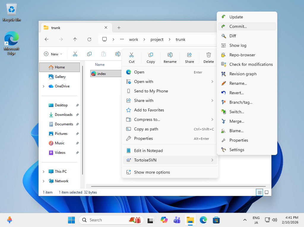This screenshot has width=304, height=227.
Task: Click Rename in the context menu top row
Action: 170,58
